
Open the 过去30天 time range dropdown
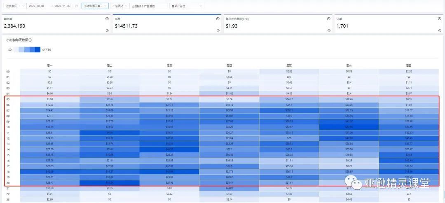[15, 6]
